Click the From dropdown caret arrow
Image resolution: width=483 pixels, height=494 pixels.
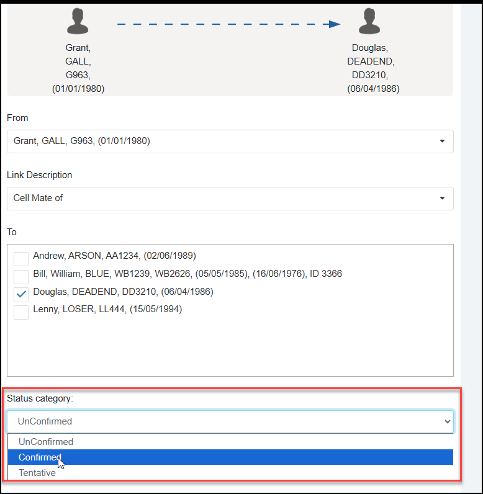442,141
